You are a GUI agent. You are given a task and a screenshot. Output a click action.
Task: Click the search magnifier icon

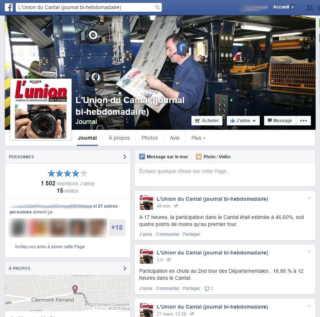pos(157,7)
